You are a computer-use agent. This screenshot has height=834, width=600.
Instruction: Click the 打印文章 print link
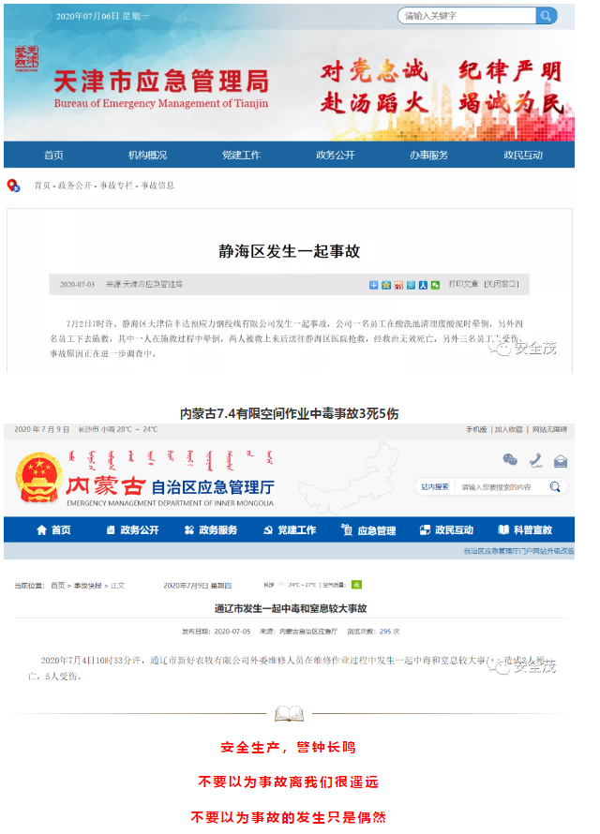tap(463, 283)
